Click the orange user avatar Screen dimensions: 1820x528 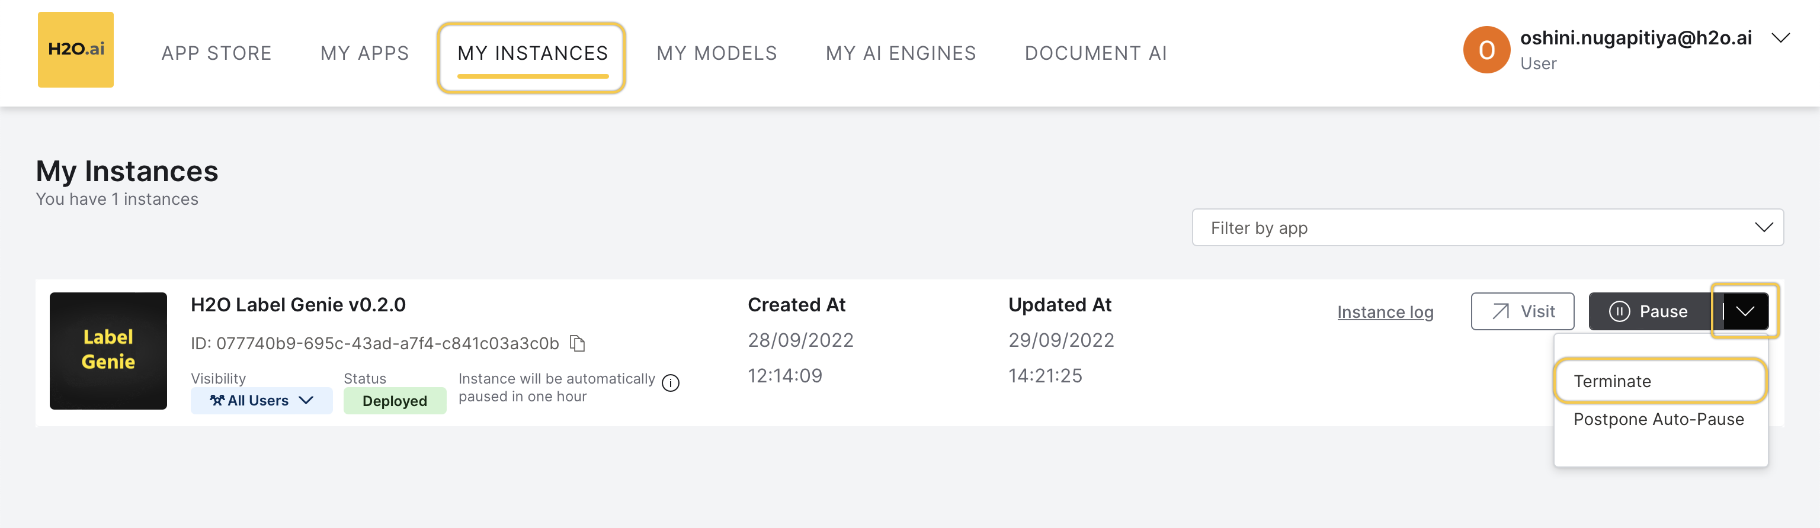coord(1486,50)
